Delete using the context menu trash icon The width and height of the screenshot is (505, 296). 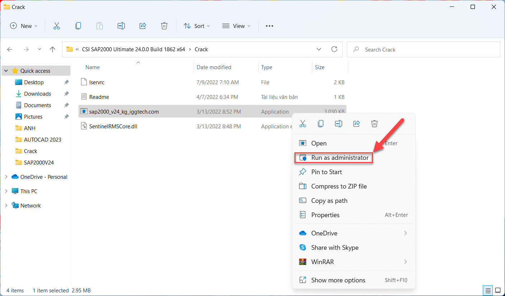pyautogui.click(x=374, y=124)
